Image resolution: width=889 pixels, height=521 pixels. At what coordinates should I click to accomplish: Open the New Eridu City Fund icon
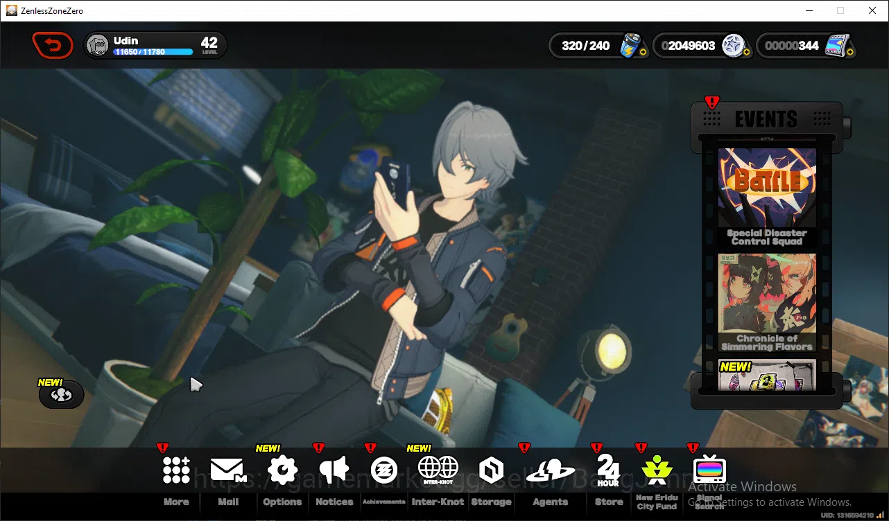point(657,470)
